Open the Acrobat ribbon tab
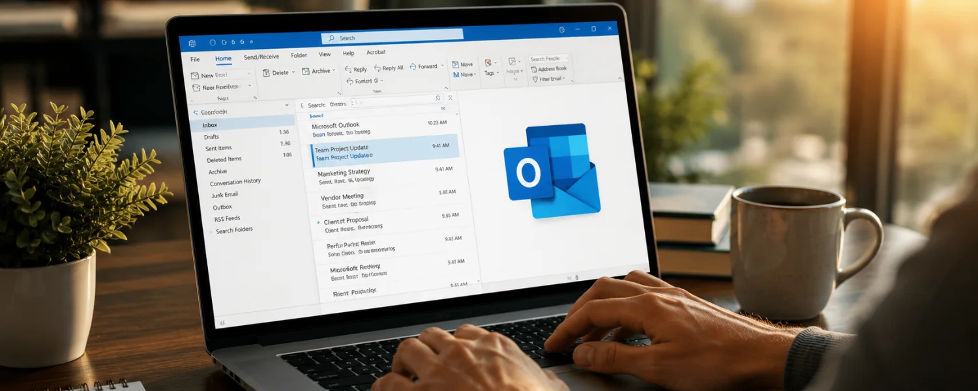This screenshot has height=391, width=978. (x=376, y=52)
